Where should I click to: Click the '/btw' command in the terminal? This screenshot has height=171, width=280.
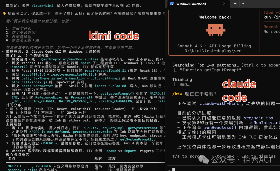click(x=177, y=93)
